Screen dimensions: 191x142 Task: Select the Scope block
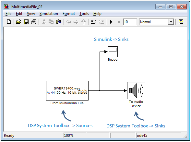click(113, 52)
